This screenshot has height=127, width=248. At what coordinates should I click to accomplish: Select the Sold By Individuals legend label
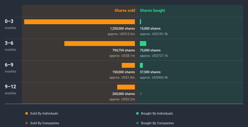point(44,113)
